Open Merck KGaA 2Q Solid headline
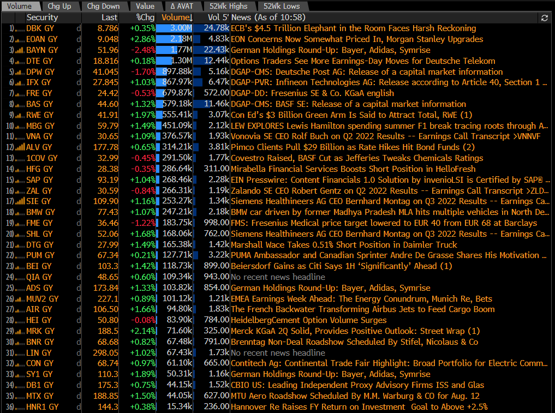 [355, 331]
